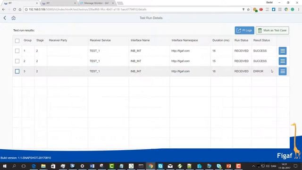Launch Microsoft Edge from the taskbar
This screenshot has height=170, width=302.
(x=34, y=166)
